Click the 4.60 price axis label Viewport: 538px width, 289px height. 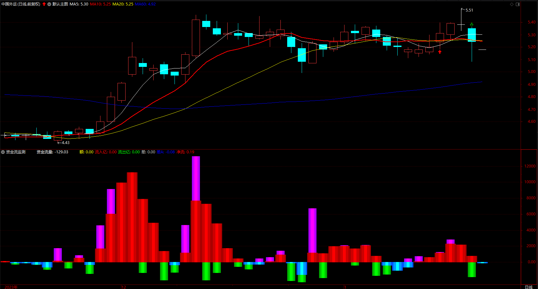coord(532,122)
